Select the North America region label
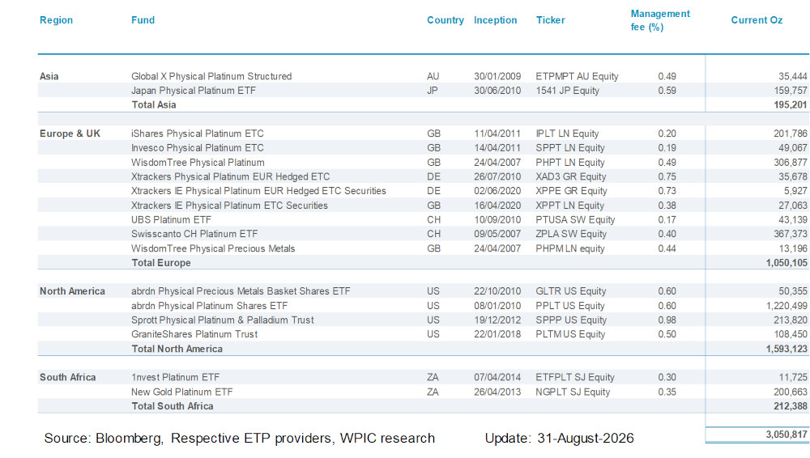Viewport: 810px width, 458px height. pos(72,291)
